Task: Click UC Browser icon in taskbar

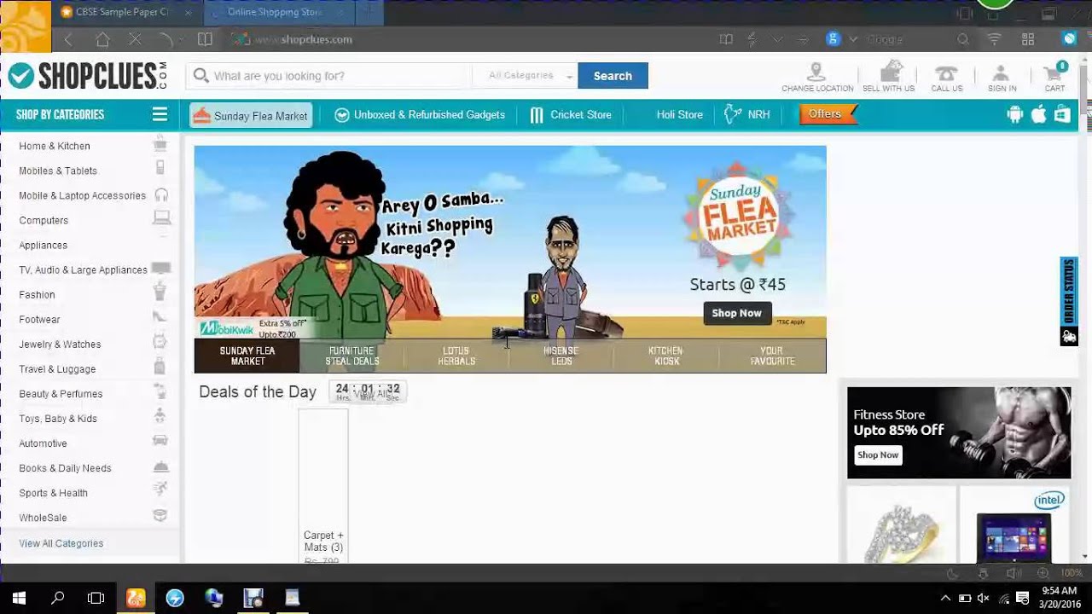Action: coord(136,598)
